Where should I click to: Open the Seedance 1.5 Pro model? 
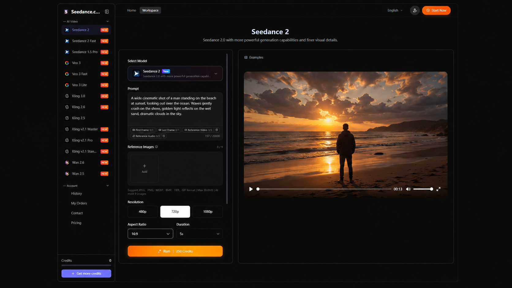(x=86, y=52)
